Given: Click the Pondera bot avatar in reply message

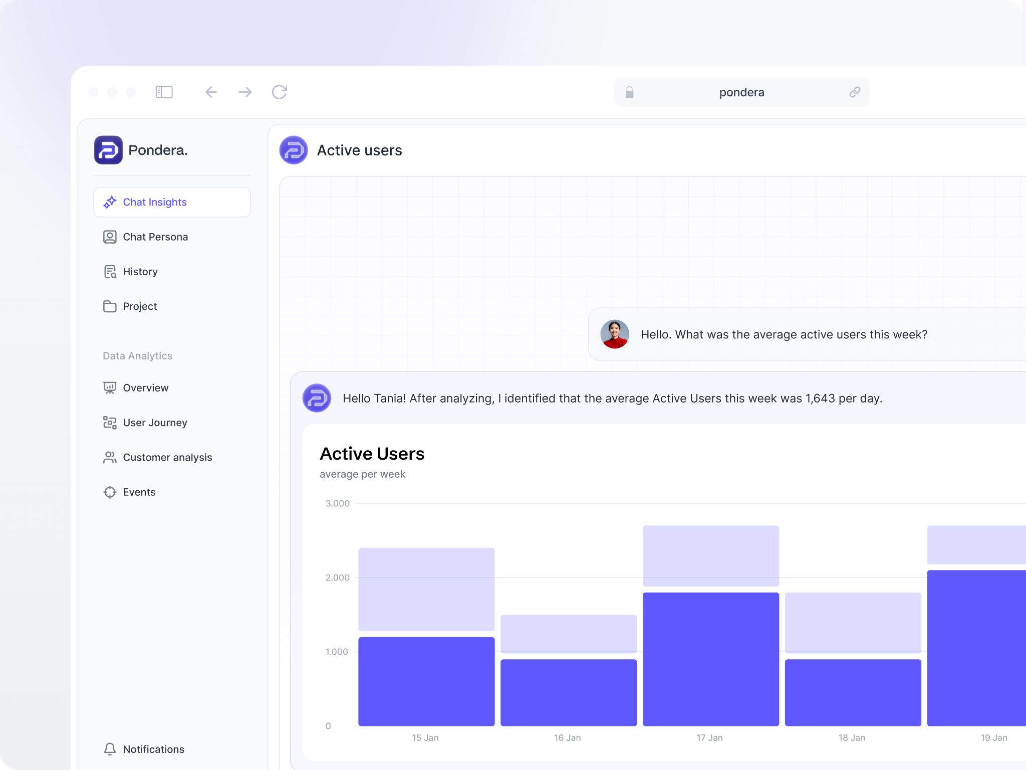Looking at the screenshot, I should (x=317, y=398).
